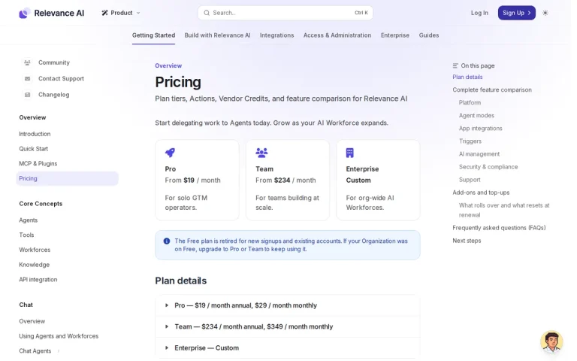The height and width of the screenshot is (361, 577).
Task: Open the Enterprise tab
Action: (395, 35)
